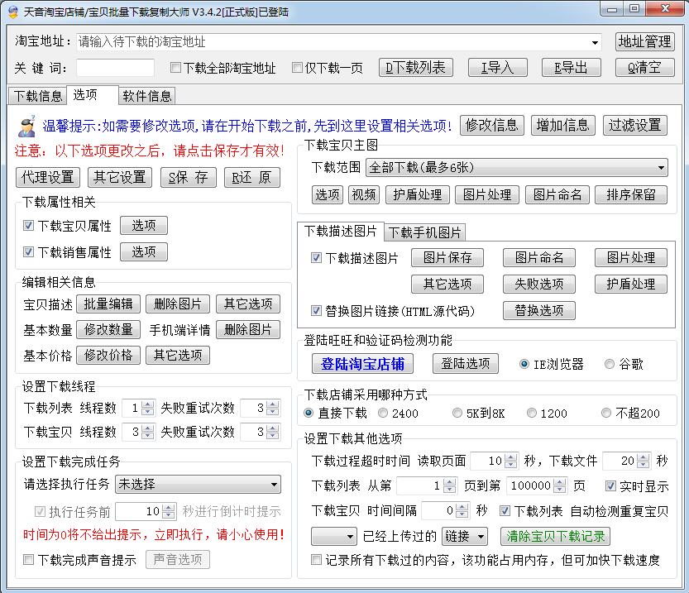The width and height of the screenshot is (689, 593).
Task: Increase 下载列表 线程数 stepper
Action: point(148,404)
